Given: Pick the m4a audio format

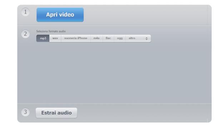Looking at the screenshot, I should 96,38.
